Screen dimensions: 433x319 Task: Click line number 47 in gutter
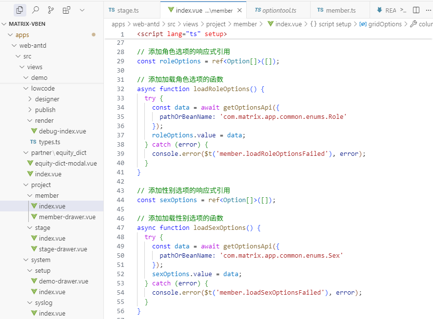[x=120, y=227]
